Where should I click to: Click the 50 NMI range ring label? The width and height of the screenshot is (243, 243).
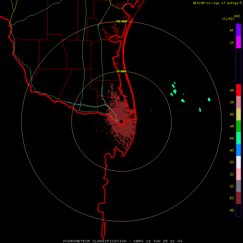point(121,72)
